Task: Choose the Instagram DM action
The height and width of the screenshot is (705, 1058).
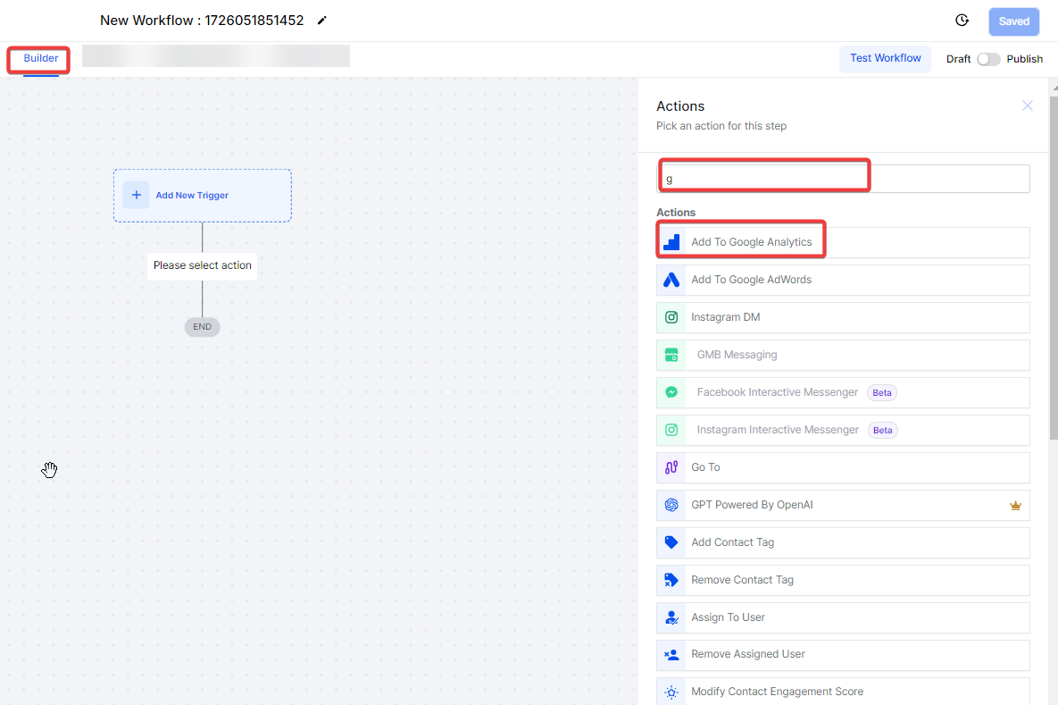Action: click(x=843, y=317)
